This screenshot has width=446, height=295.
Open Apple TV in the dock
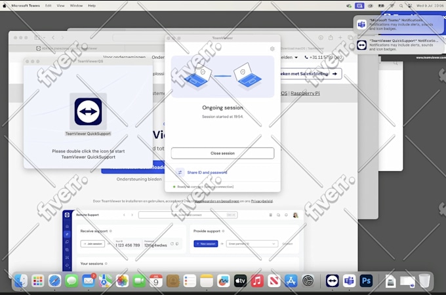pyautogui.click(x=240, y=281)
